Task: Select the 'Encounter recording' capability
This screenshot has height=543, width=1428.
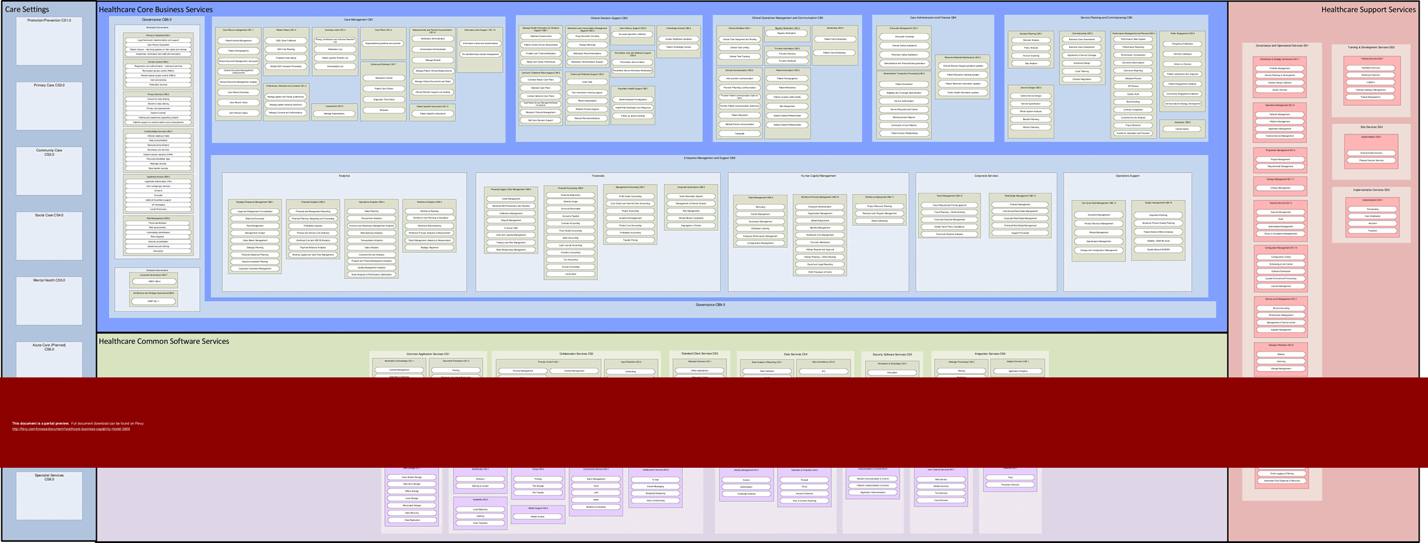Action: tap(904, 37)
